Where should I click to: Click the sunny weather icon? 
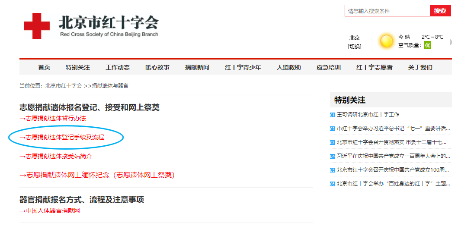pyautogui.click(x=386, y=41)
